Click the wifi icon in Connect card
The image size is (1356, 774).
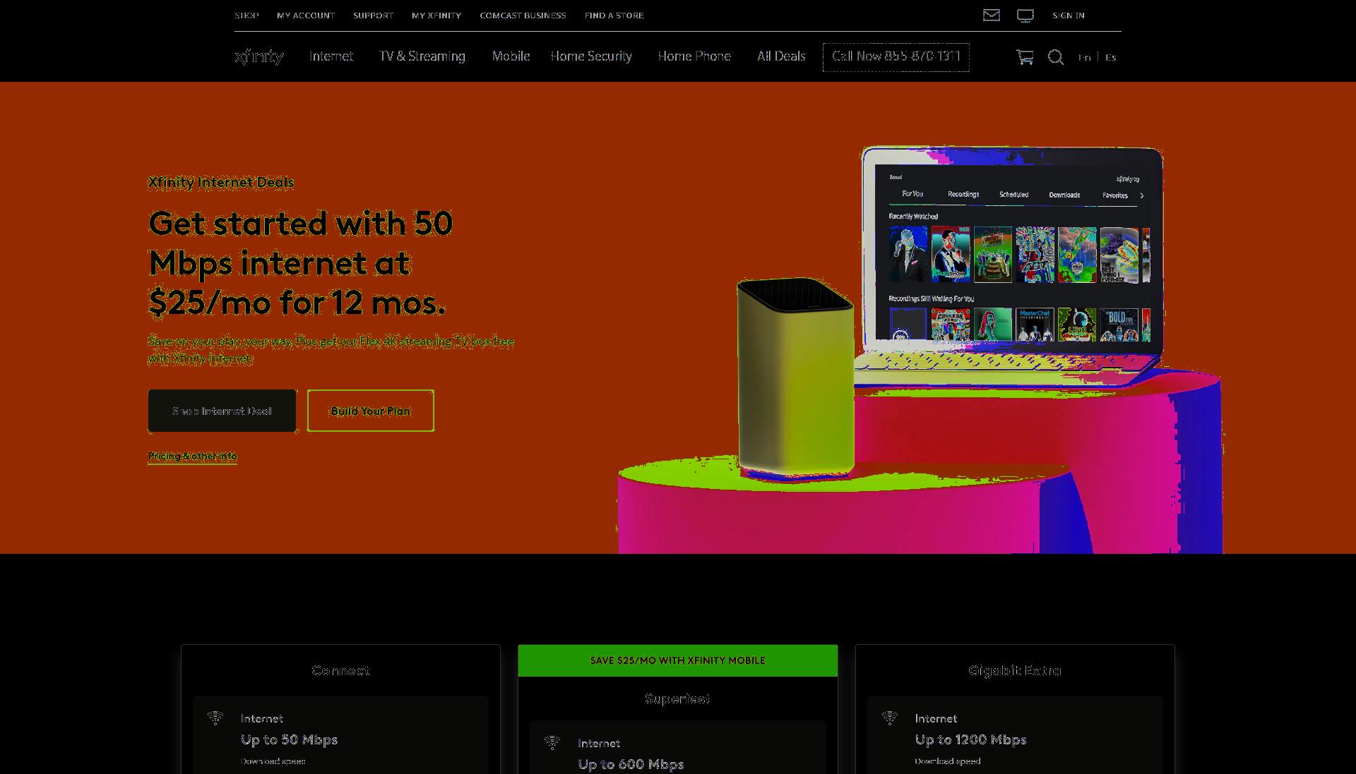[215, 718]
